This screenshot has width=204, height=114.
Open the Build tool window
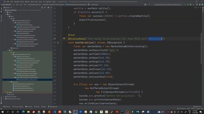44,107
